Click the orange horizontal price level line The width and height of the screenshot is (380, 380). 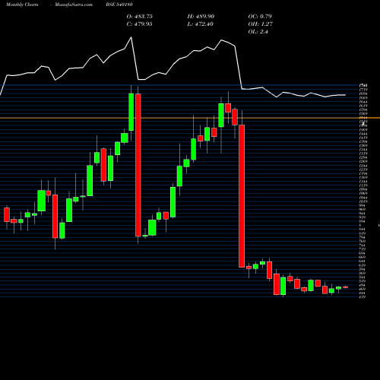(x=190, y=118)
